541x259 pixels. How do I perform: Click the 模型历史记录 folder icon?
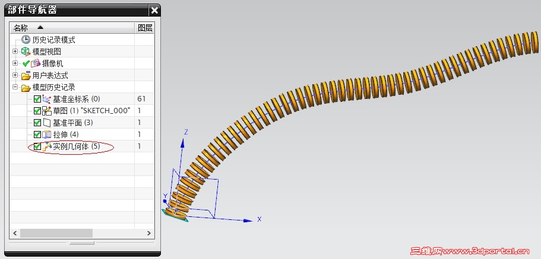tap(26, 88)
